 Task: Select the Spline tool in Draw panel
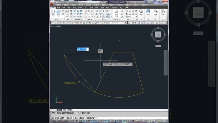(86, 14)
